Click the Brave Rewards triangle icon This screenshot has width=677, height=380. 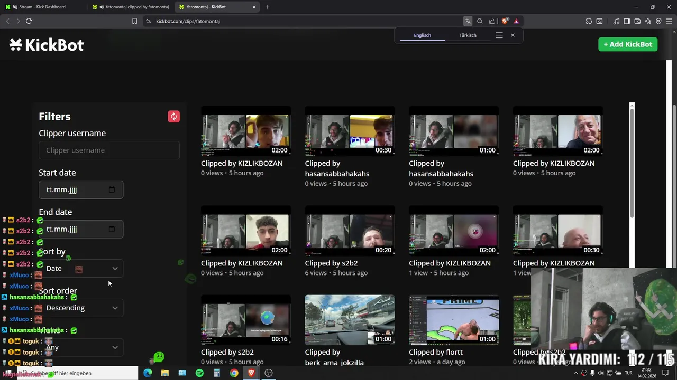[x=516, y=21]
